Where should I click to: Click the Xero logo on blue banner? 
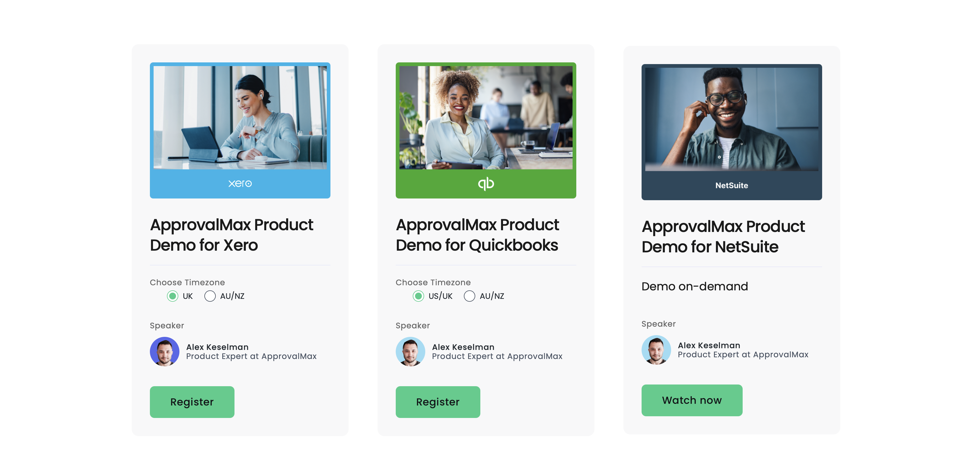tap(240, 183)
